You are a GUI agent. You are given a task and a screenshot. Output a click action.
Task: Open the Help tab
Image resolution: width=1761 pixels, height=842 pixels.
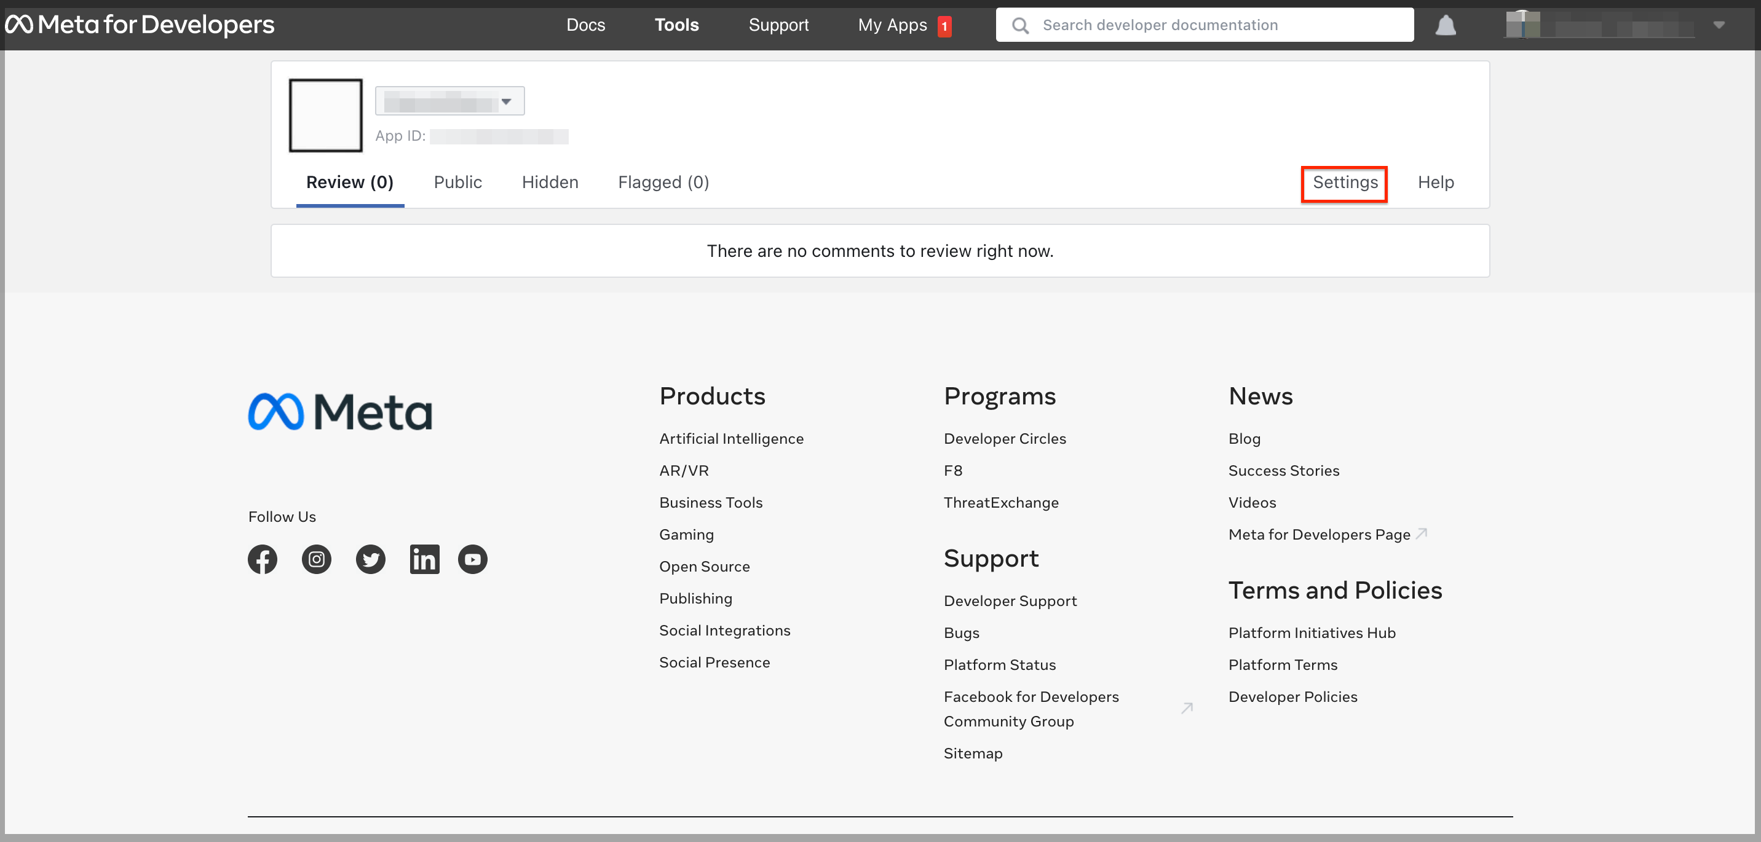(1436, 183)
